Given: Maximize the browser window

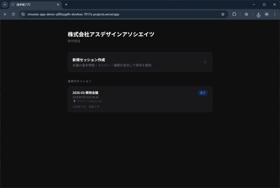Looking at the screenshot, I should pyautogui.click(x=264, y=5).
